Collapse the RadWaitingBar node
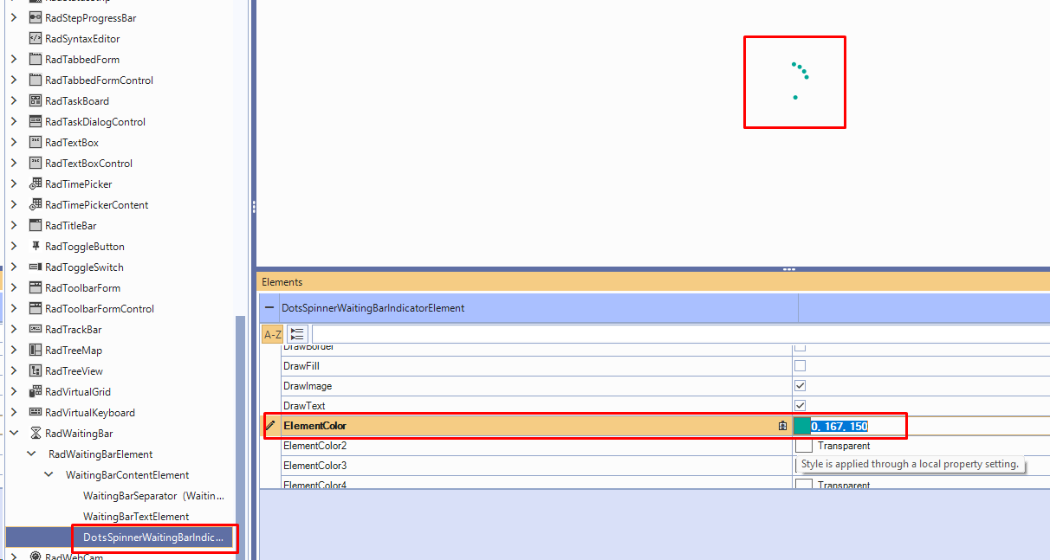 tap(14, 434)
